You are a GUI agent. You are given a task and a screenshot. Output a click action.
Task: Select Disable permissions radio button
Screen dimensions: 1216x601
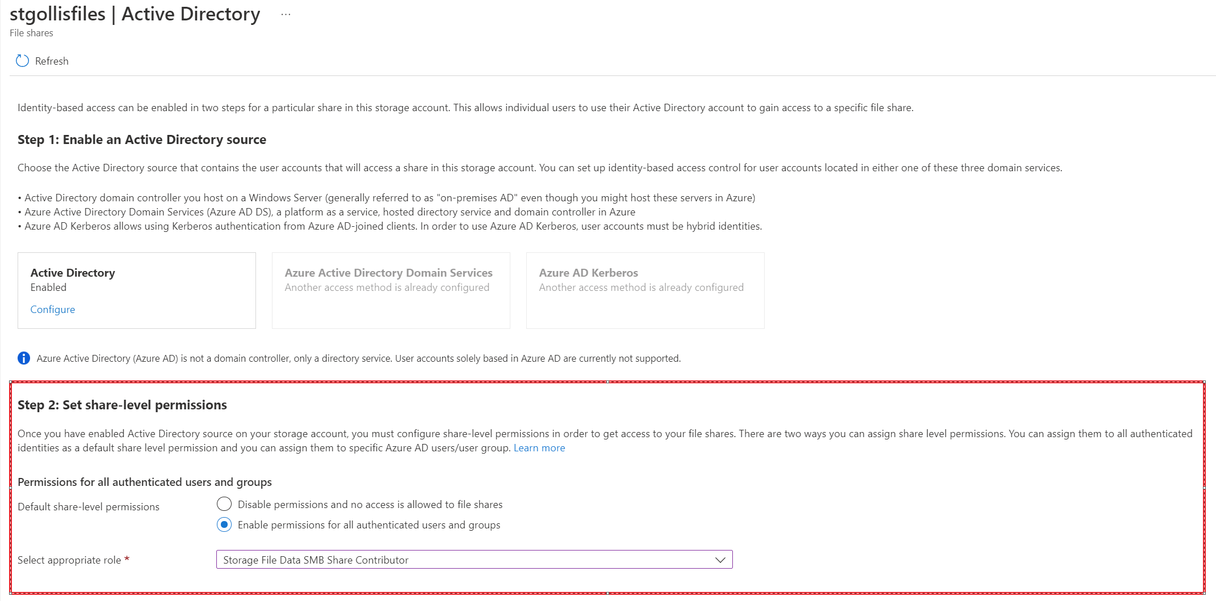point(224,504)
